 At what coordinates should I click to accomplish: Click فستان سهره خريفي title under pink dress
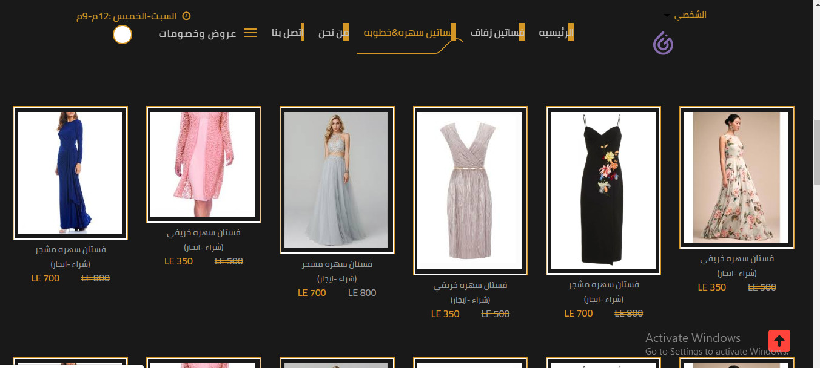204,233
